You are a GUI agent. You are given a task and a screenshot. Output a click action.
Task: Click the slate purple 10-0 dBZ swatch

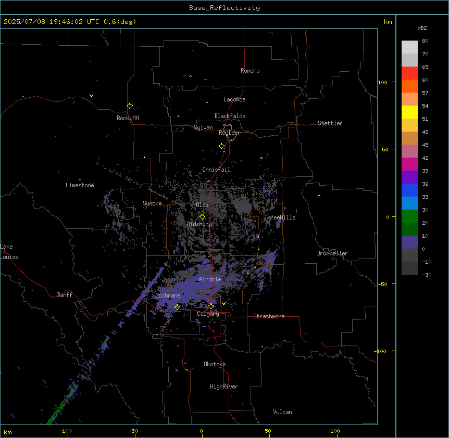(409, 242)
